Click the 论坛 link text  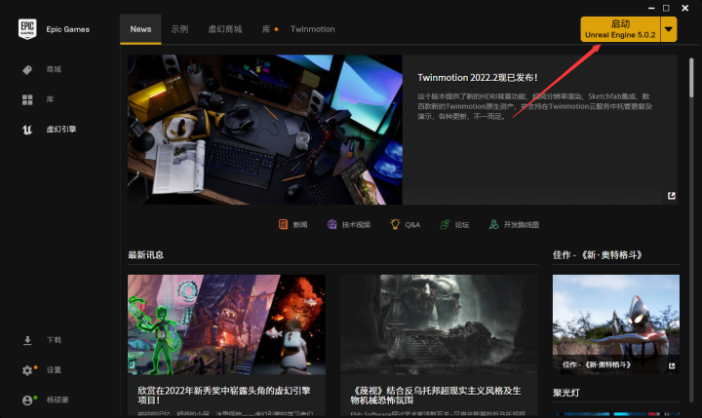pyautogui.click(x=462, y=225)
